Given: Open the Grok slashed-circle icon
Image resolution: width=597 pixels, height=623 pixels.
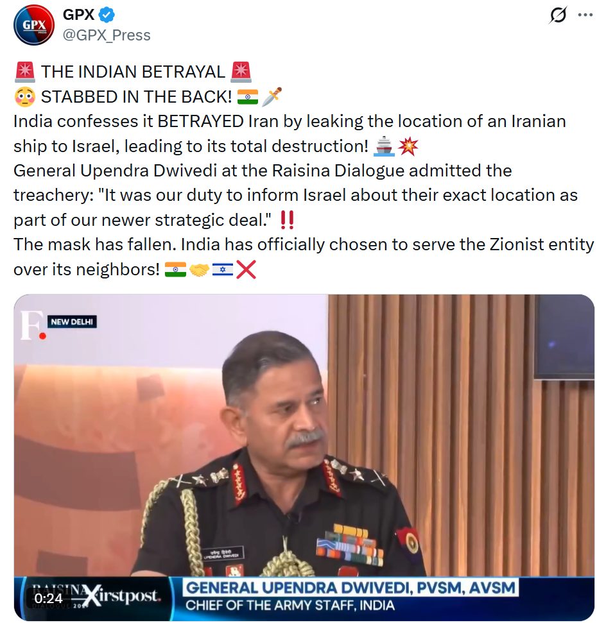Looking at the screenshot, I should (558, 15).
